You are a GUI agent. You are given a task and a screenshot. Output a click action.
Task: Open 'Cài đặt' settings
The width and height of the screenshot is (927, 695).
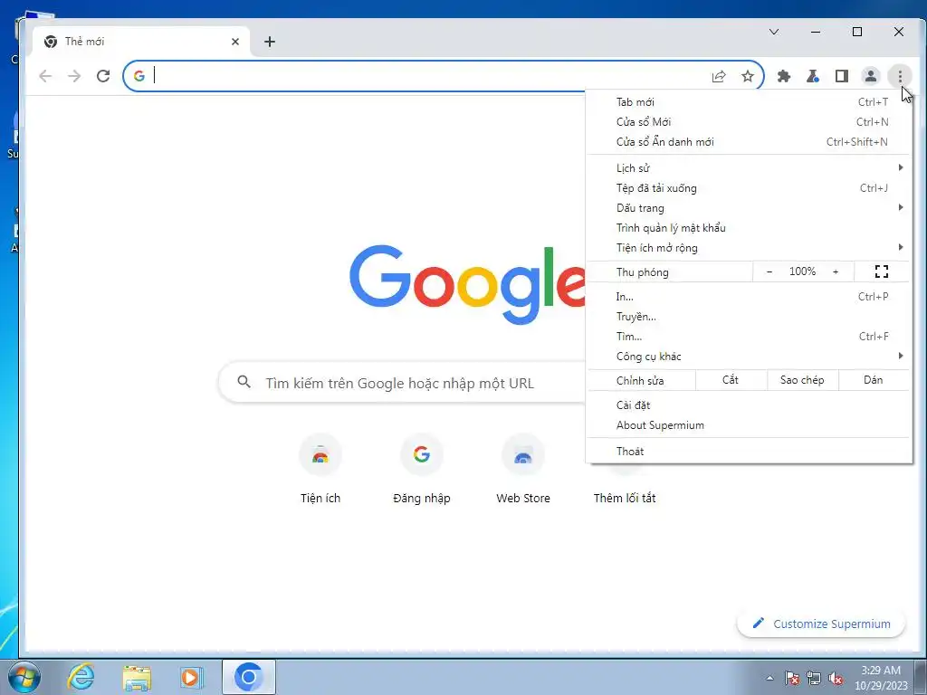coord(749,405)
